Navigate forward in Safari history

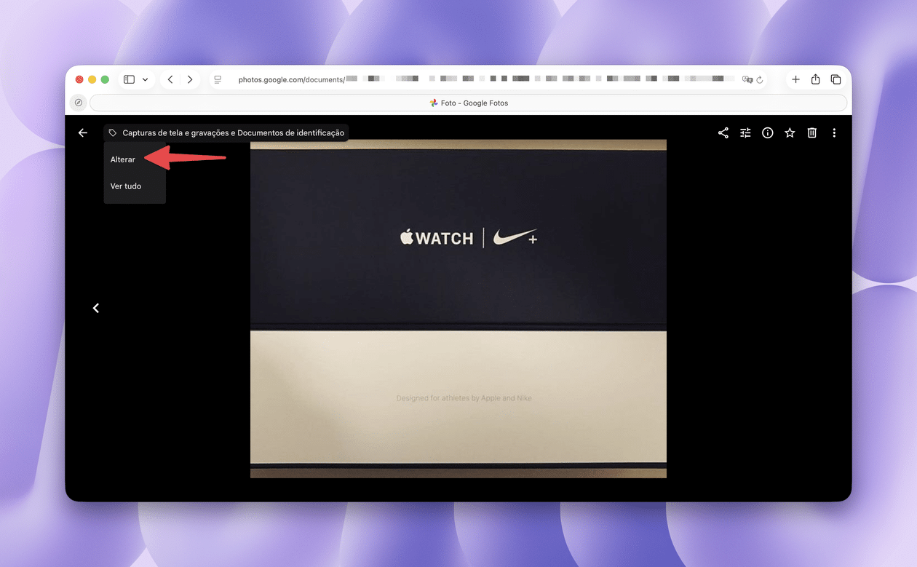(x=190, y=79)
